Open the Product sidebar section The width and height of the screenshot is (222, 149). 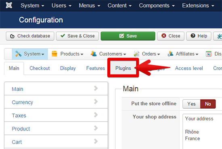pos(56,128)
